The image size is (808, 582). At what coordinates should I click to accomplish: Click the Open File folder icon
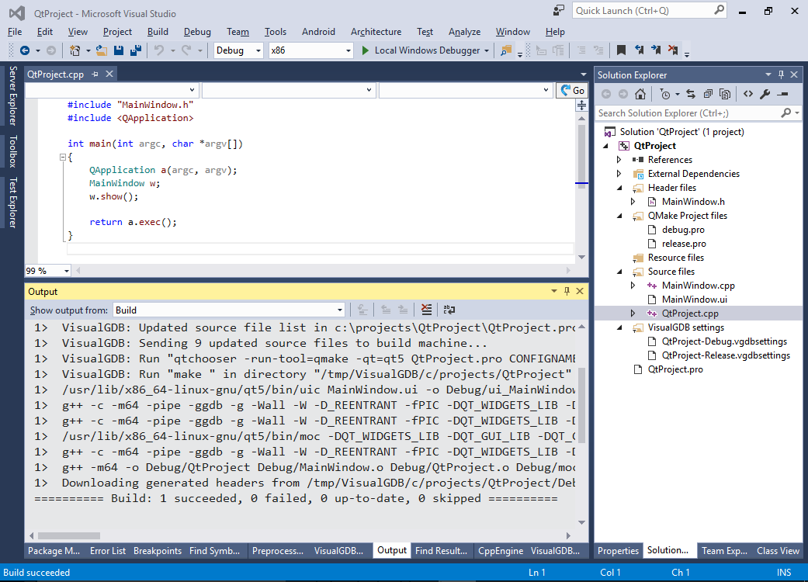click(x=102, y=50)
